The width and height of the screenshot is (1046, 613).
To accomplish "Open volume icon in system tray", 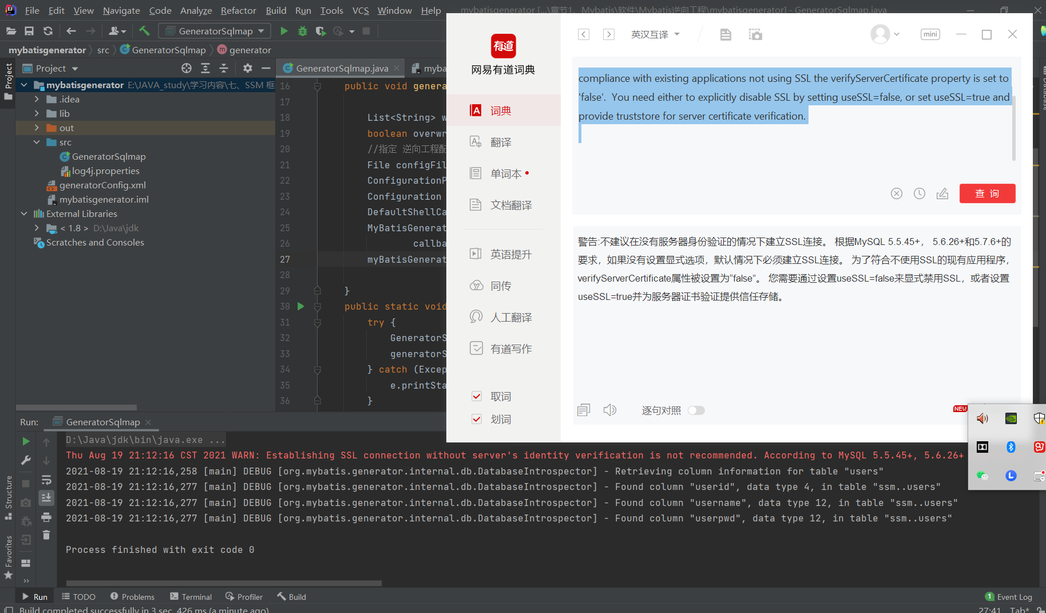I will 982,418.
